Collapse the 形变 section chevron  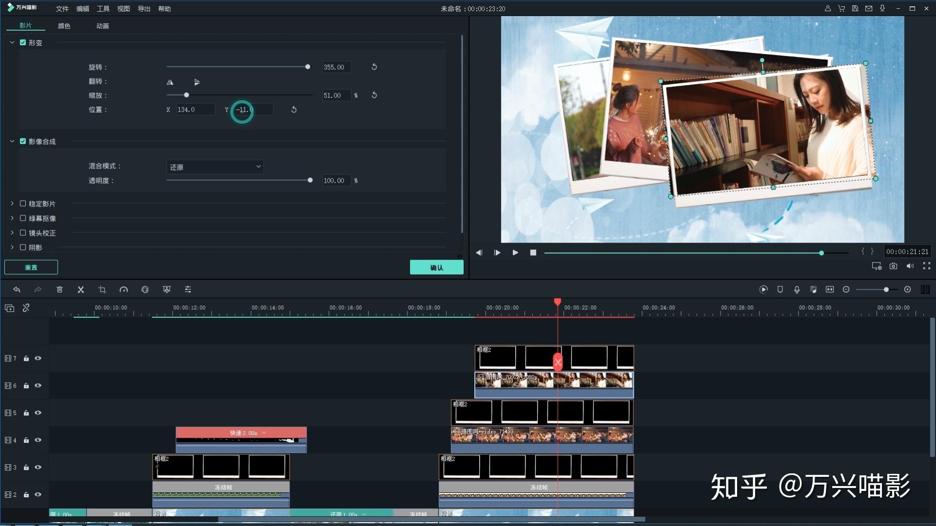[12, 42]
